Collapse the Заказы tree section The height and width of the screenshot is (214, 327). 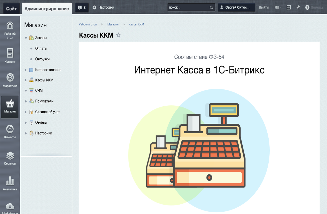coord(25,38)
